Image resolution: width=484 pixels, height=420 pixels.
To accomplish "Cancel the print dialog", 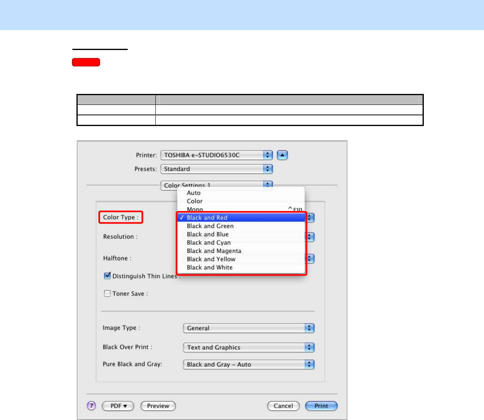I will pyautogui.click(x=283, y=406).
